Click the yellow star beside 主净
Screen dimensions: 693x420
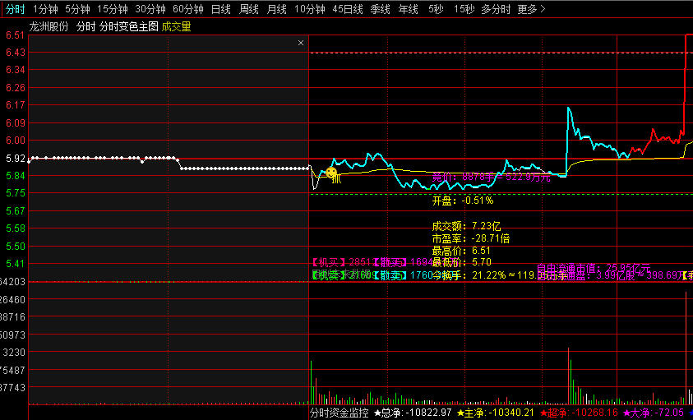[460, 413]
